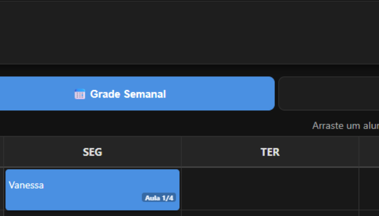This screenshot has width=379, height=216.
Task: Open the dark tab right of Grade Semanal
Action: point(328,93)
